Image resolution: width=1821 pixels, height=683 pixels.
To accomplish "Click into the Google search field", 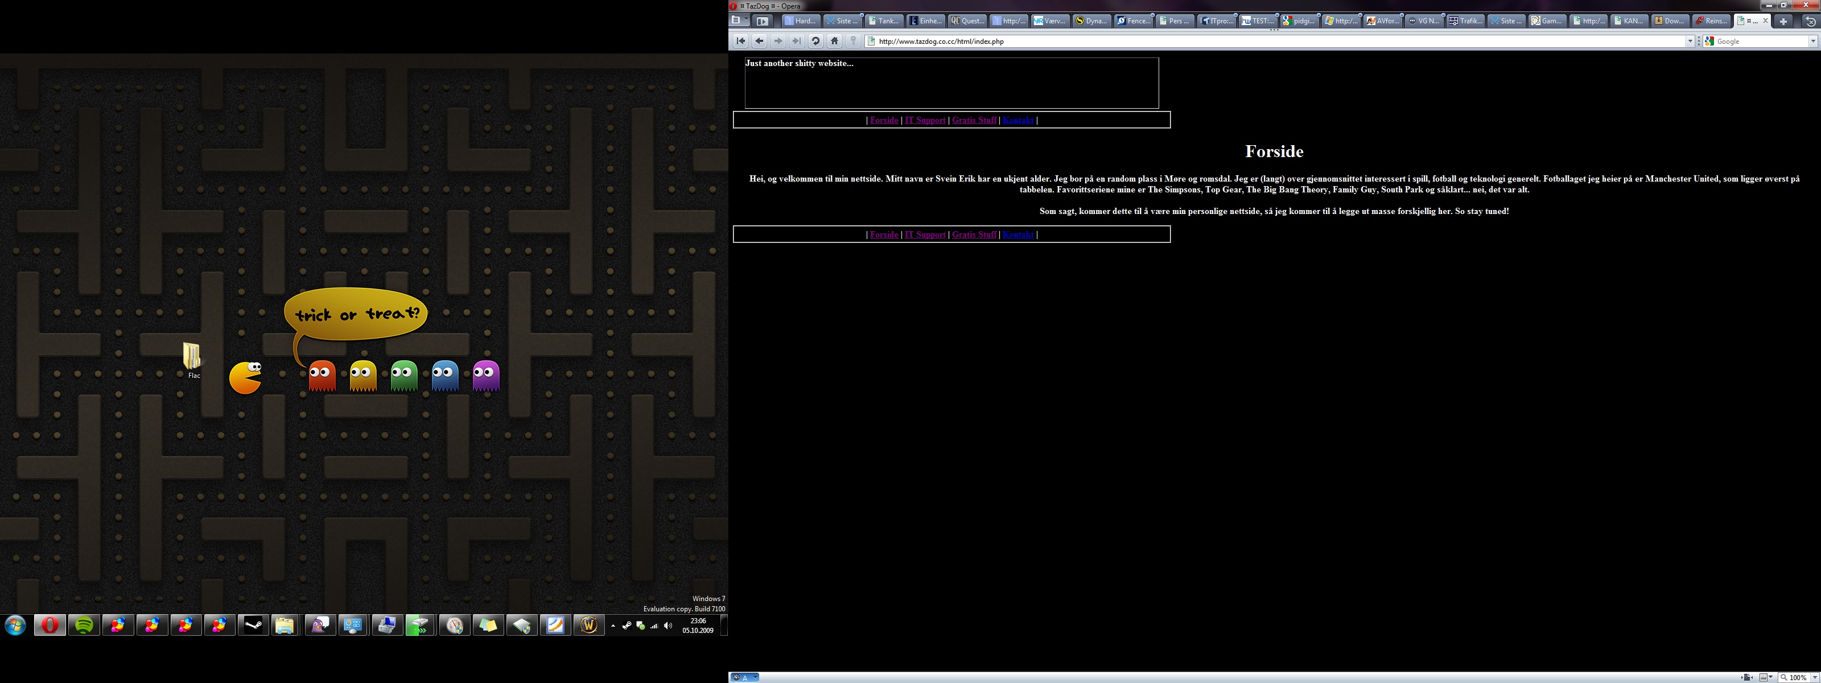I will point(1762,41).
